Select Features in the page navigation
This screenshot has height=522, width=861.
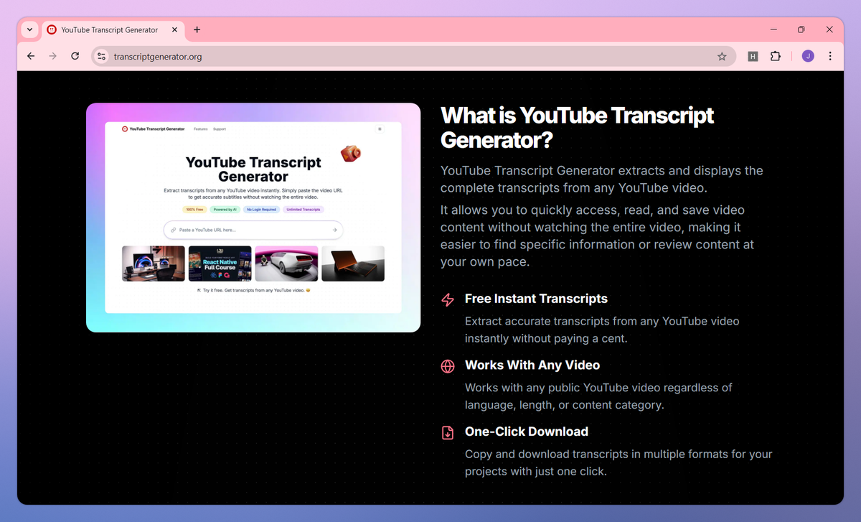click(201, 129)
